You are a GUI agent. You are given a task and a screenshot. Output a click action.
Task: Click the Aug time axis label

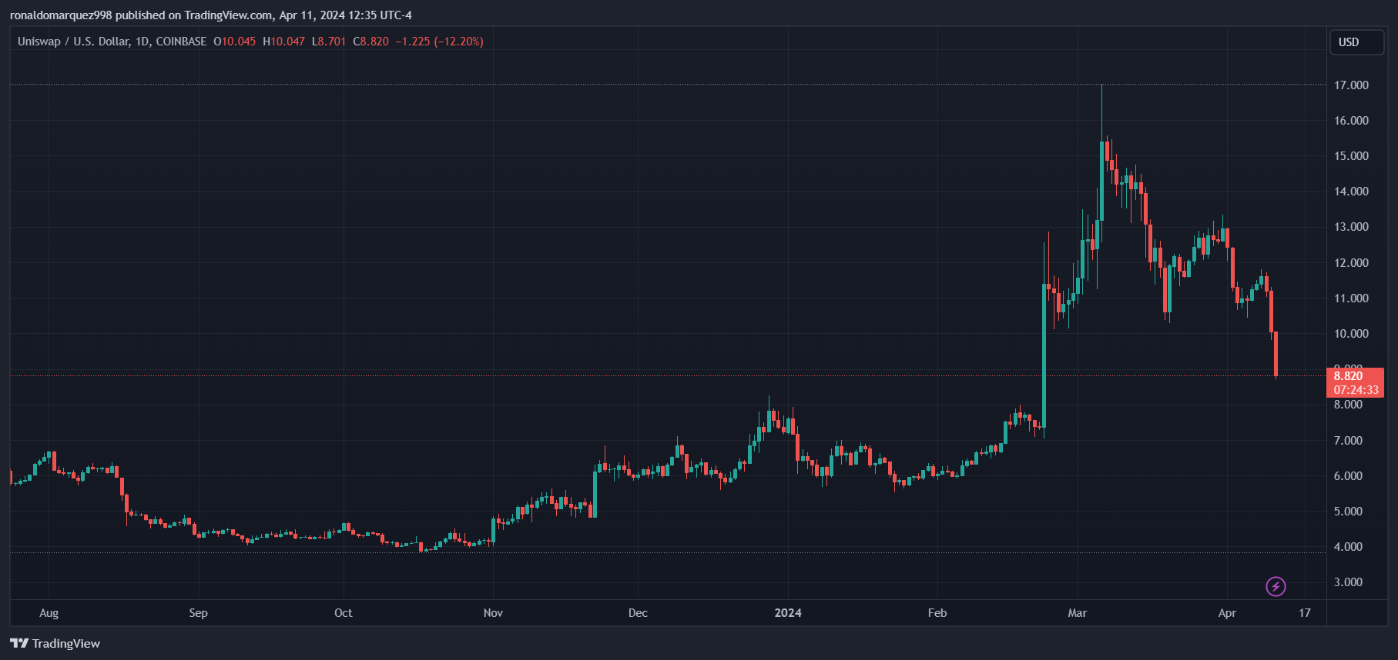[x=49, y=613]
